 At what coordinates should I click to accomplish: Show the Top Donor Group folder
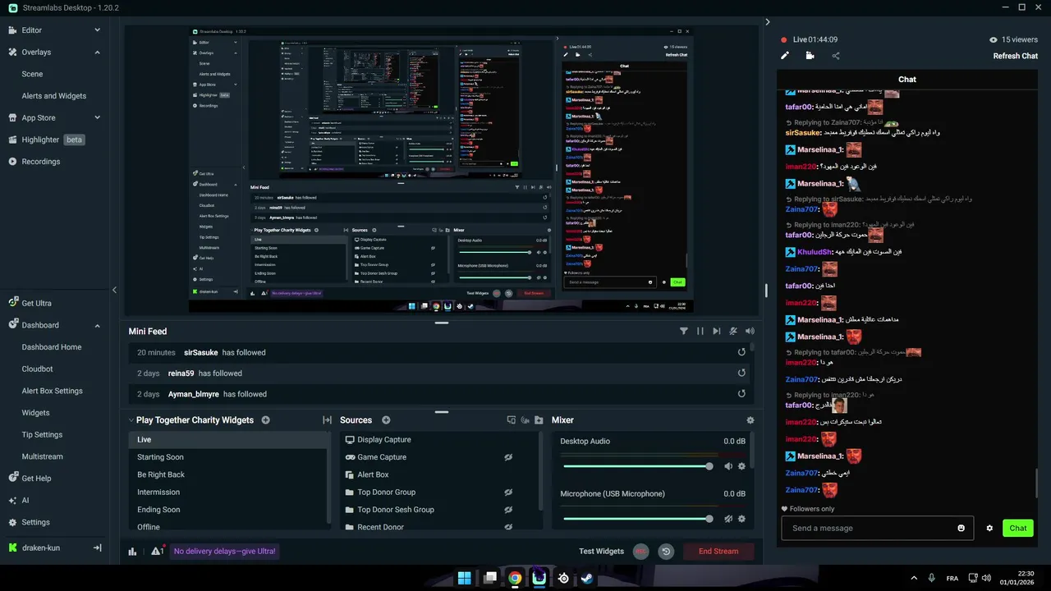click(x=508, y=492)
